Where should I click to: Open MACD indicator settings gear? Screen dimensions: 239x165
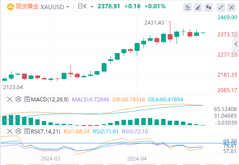click(18, 99)
